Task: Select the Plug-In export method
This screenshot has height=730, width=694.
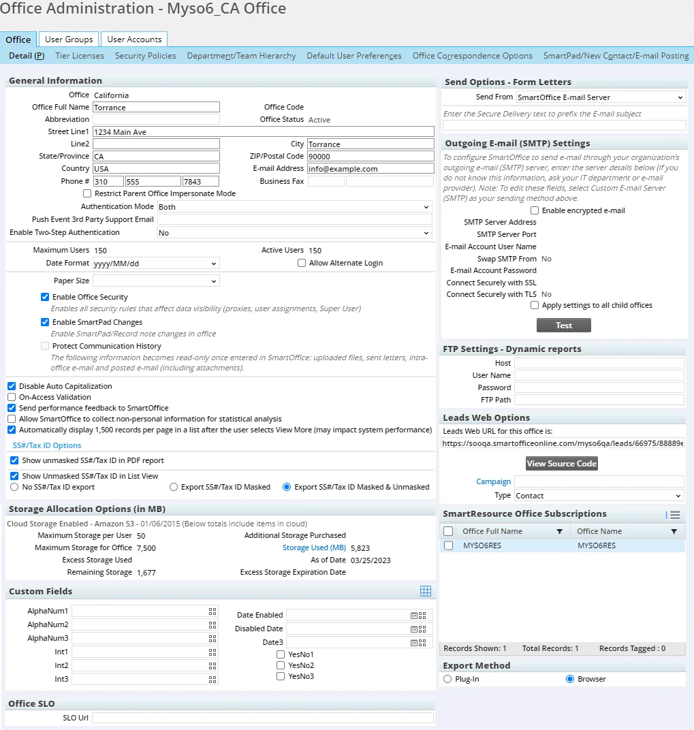Action: pyautogui.click(x=447, y=679)
